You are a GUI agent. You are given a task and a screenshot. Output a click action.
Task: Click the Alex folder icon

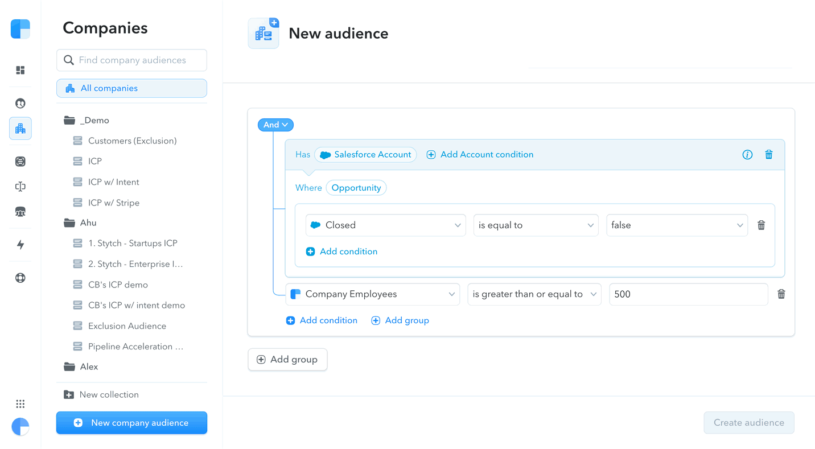point(69,366)
